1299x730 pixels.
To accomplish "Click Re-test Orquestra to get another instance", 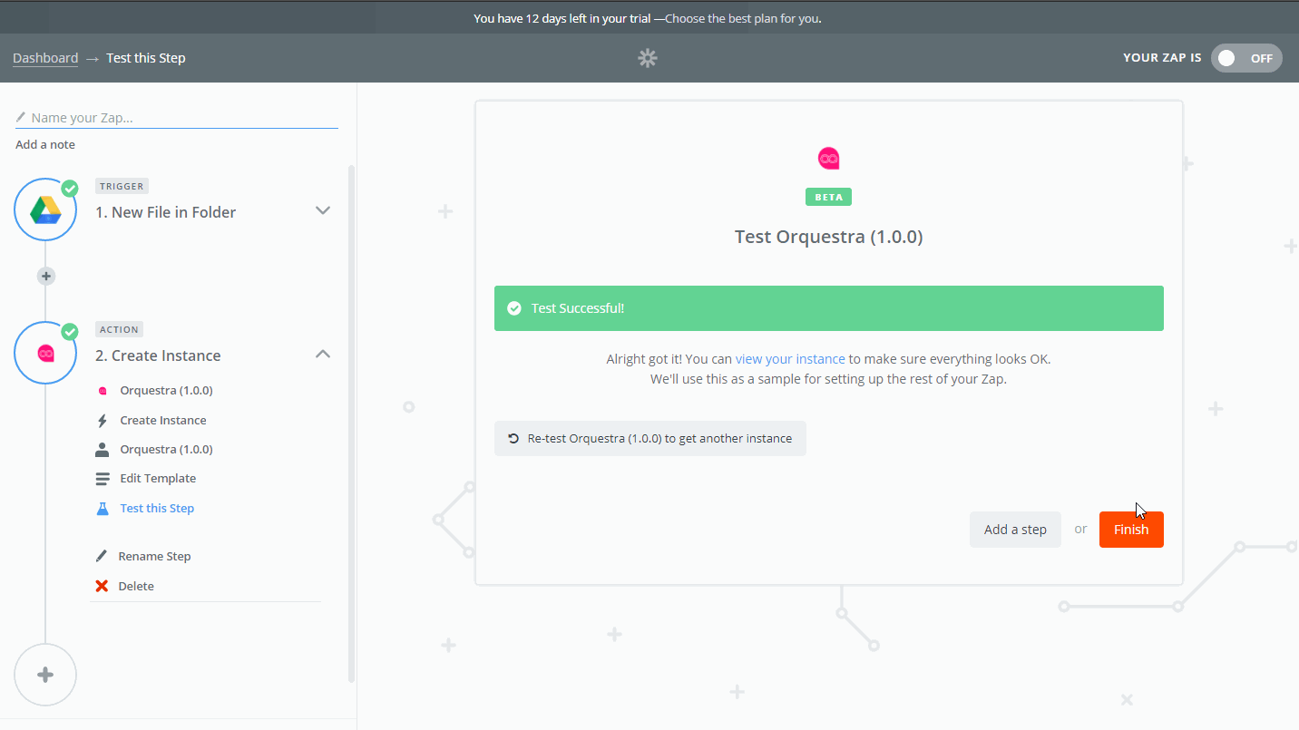I will [650, 438].
